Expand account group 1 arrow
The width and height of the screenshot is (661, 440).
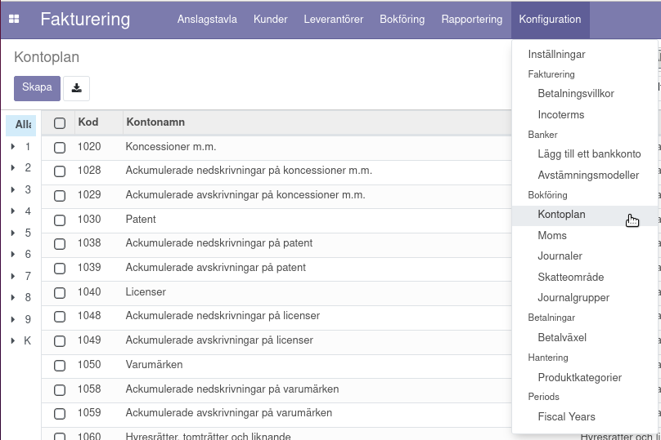click(13, 146)
